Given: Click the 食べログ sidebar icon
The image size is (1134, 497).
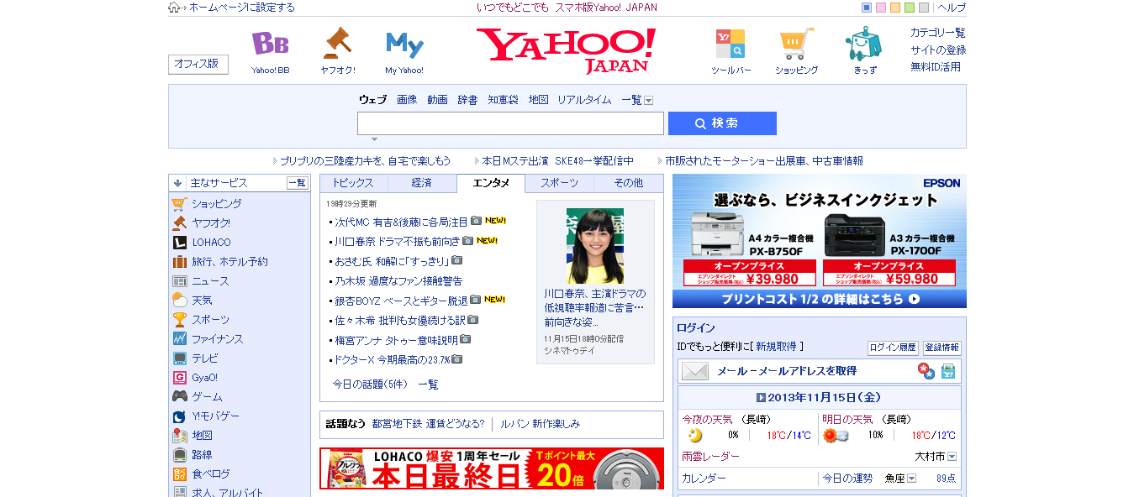Looking at the screenshot, I should click(x=179, y=474).
